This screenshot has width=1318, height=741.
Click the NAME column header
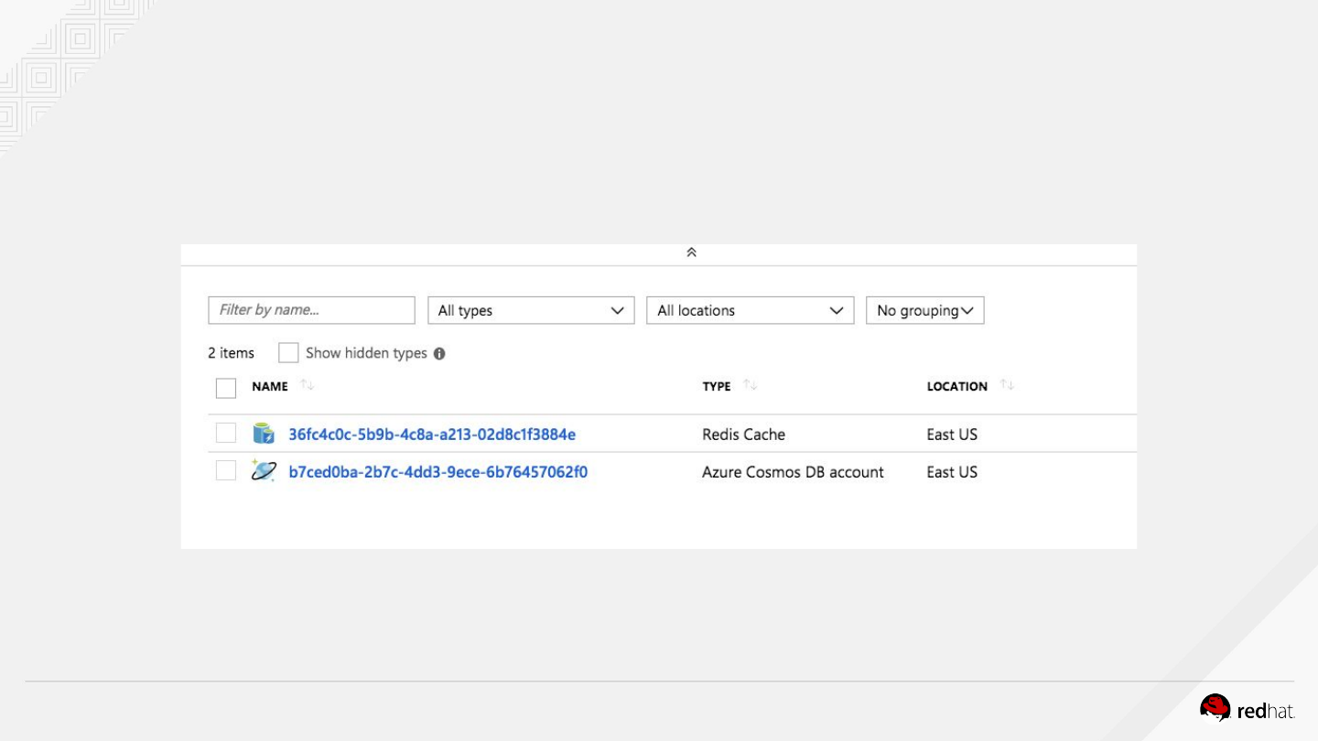click(270, 387)
